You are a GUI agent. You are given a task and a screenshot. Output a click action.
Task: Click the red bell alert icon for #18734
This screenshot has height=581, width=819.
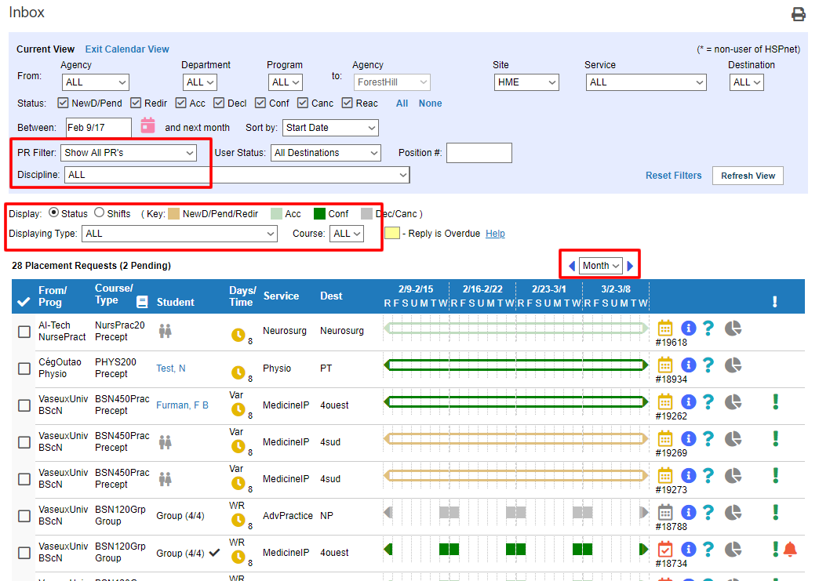pos(790,549)
